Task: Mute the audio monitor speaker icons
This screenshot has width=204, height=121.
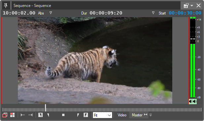Action: (x=193, y=102)
